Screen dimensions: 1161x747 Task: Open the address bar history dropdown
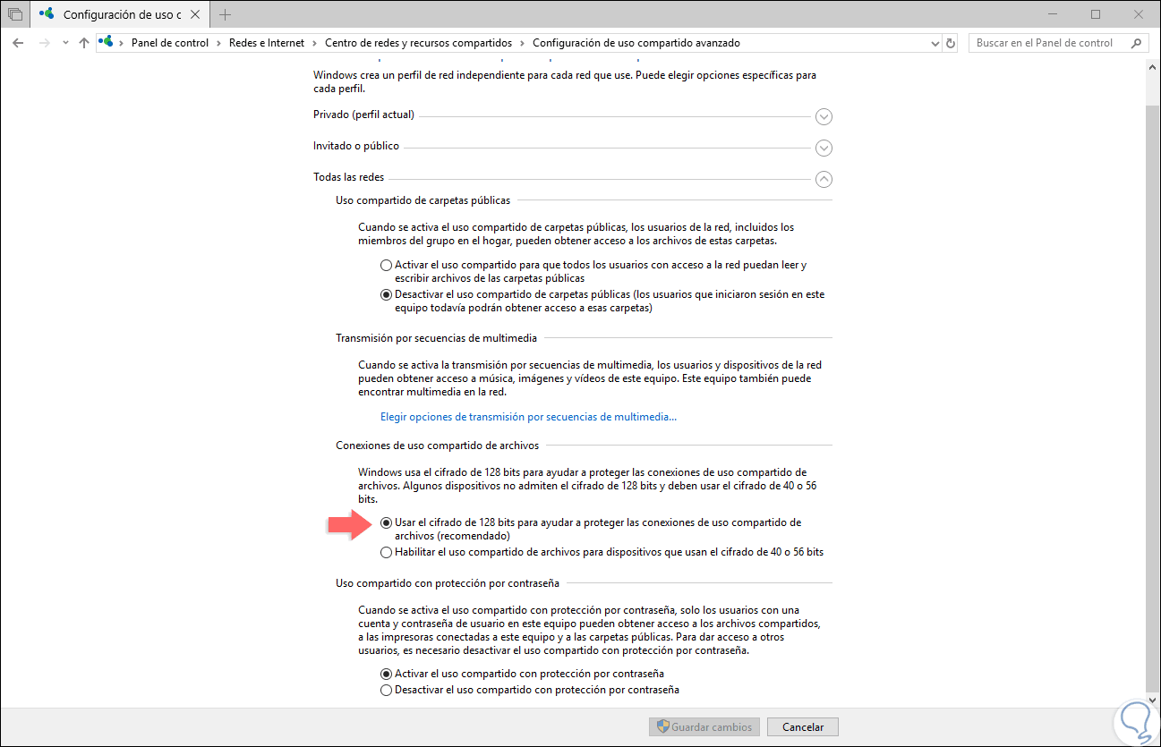click(935, 43)
